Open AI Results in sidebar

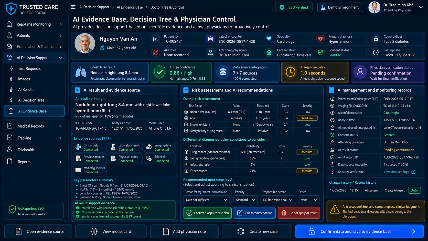[26, 90]
